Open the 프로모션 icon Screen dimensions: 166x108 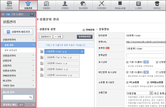[157, 4]
